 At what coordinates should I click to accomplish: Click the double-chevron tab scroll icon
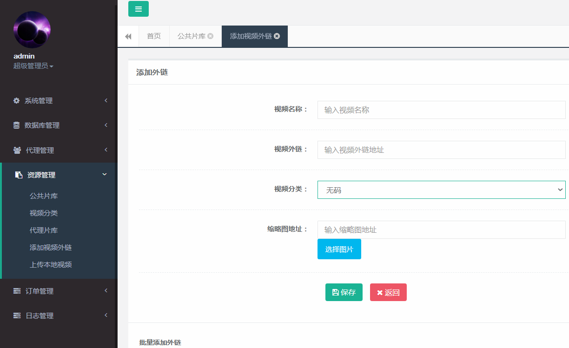point(128,36)
